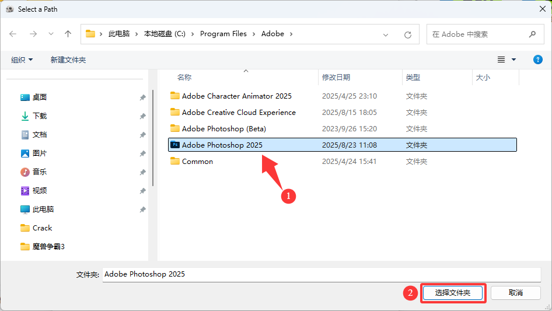The width and height of the screenshot is (552, 311).
Task: Open 桌面 in the navigation pane
Action: click(x=40, y=97)
